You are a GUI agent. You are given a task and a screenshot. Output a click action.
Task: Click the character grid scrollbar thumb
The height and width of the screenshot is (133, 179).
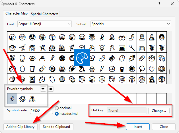(x=170, y=72)
